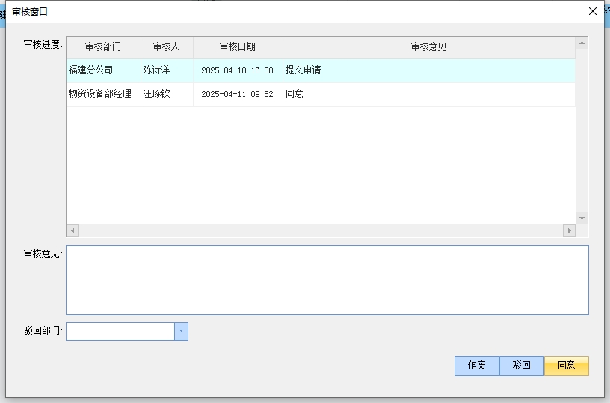Image resolution: width=610 pixels, height=403 pixels.
Task: Click the 审核意见 column header
Action: [428, 47]
